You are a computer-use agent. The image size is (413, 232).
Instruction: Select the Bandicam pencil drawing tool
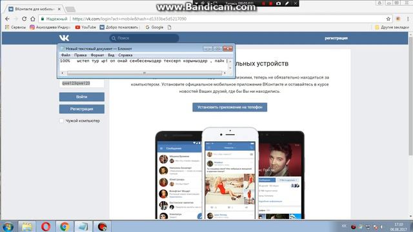(287, 3)
